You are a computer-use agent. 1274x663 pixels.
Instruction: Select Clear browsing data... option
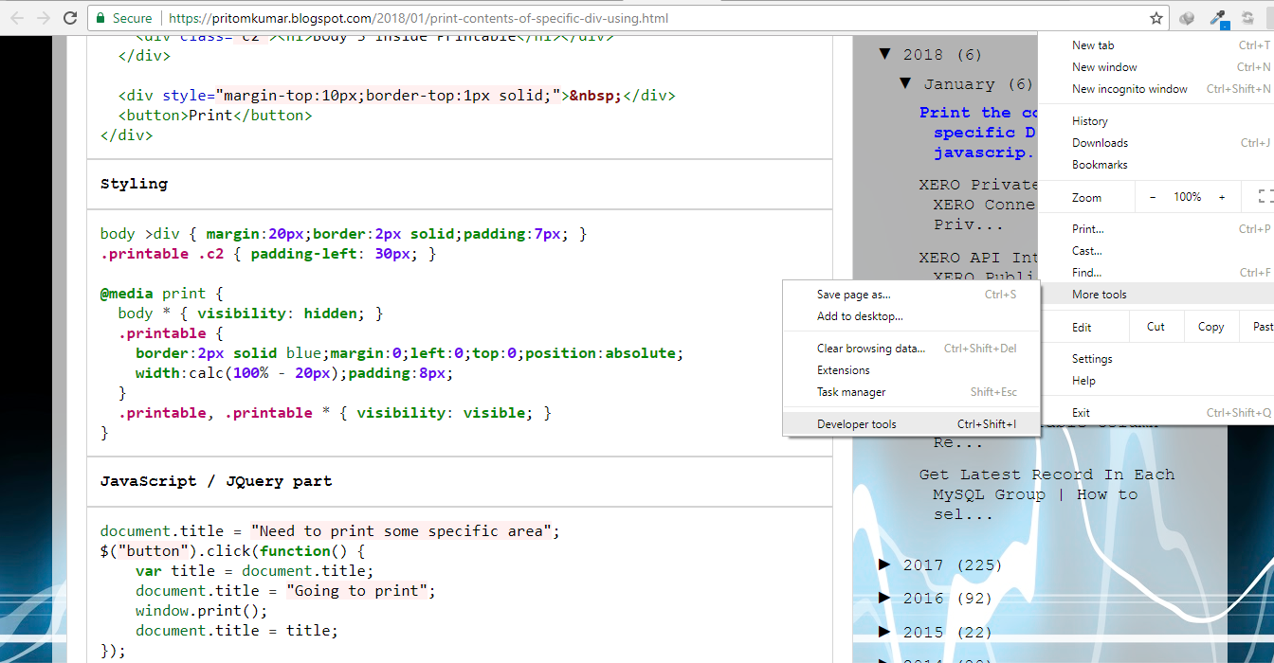(x=911, y=349)
